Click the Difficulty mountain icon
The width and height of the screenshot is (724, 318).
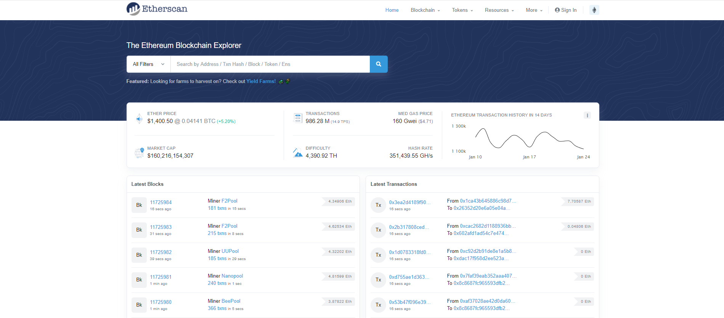coord(298,152)
